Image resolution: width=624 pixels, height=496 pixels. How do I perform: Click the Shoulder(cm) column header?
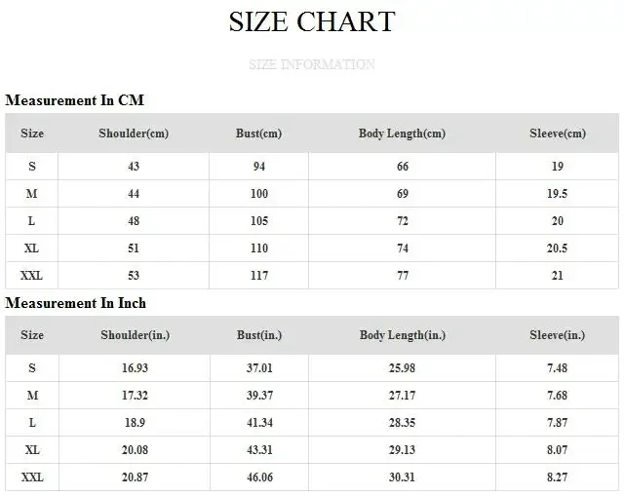click(x=134, y=134)
